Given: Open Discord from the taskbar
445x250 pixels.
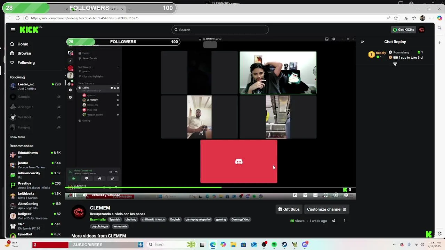Looking at the screenshot, I should click(x=305, y=244).
